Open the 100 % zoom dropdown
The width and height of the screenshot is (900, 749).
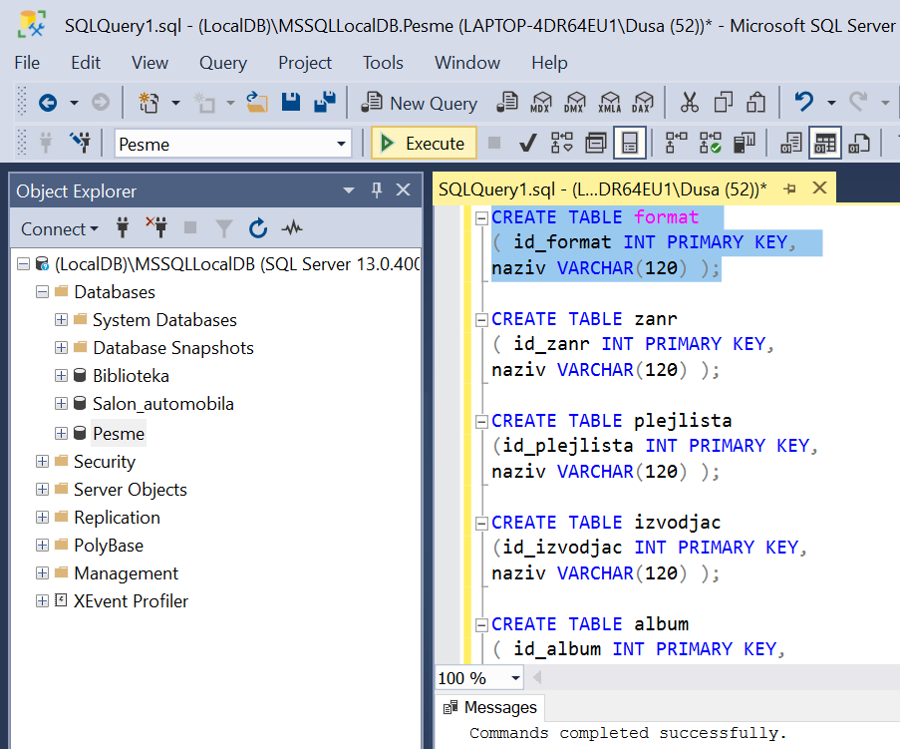pyautogui.click(x=515, y=678)
